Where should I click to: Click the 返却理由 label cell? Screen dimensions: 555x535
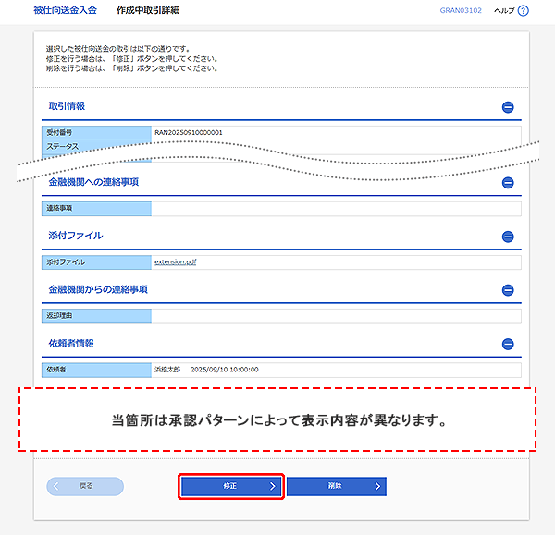point(96,316)
